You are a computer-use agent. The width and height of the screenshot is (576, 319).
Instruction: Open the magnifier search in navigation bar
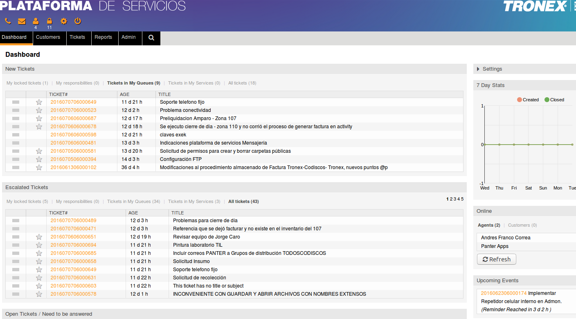click(x=151, y=38)
